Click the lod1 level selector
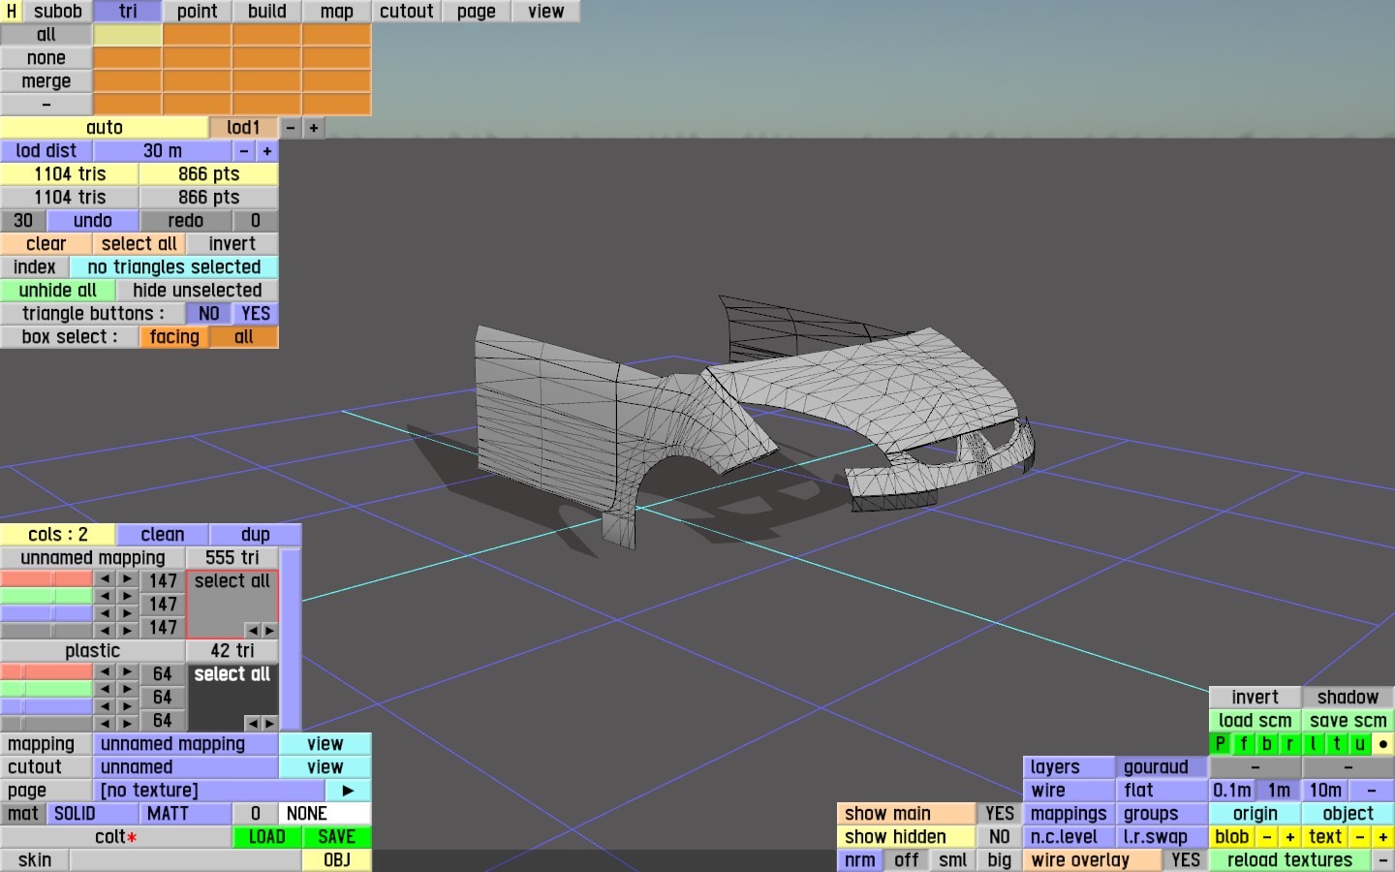The width and height of the screenshot is (1395, 872). pos(244,128)
